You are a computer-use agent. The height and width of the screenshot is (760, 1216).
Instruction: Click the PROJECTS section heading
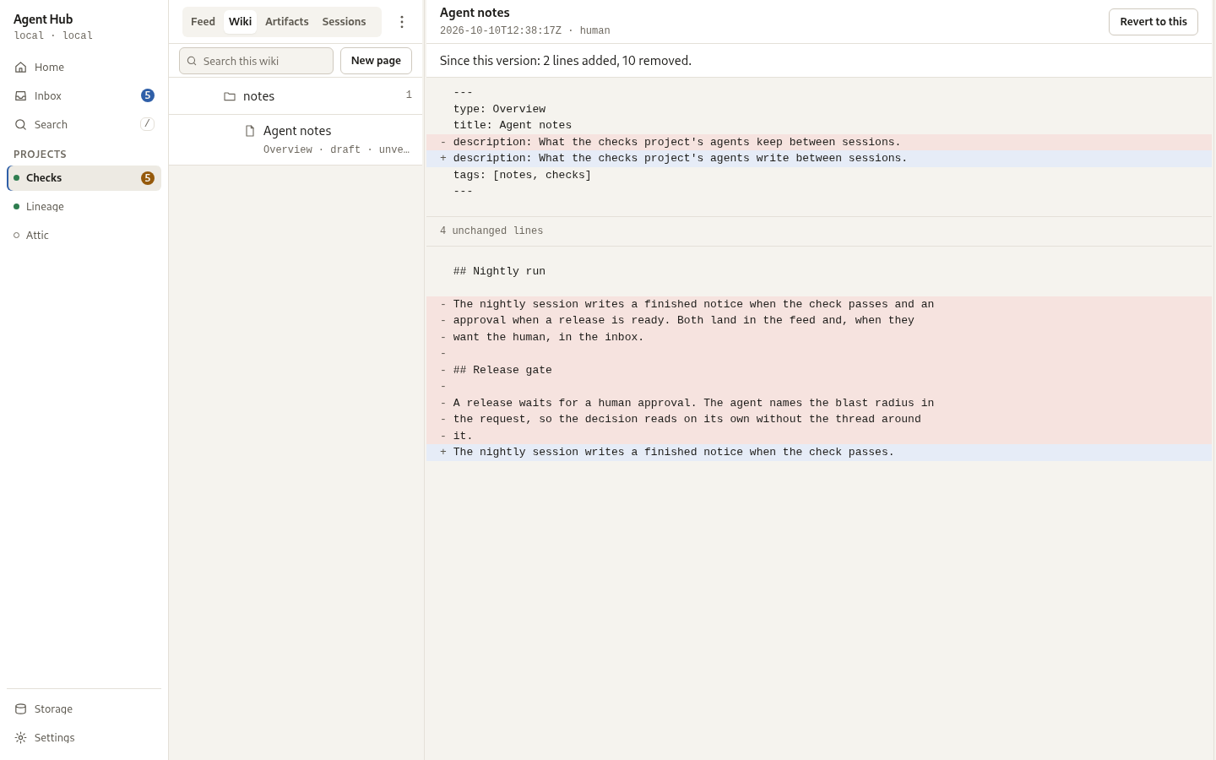coord(40,155)
